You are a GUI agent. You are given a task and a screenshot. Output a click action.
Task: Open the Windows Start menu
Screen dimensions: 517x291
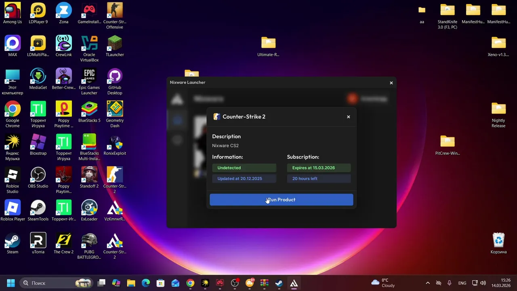click(x=11, y=283)
